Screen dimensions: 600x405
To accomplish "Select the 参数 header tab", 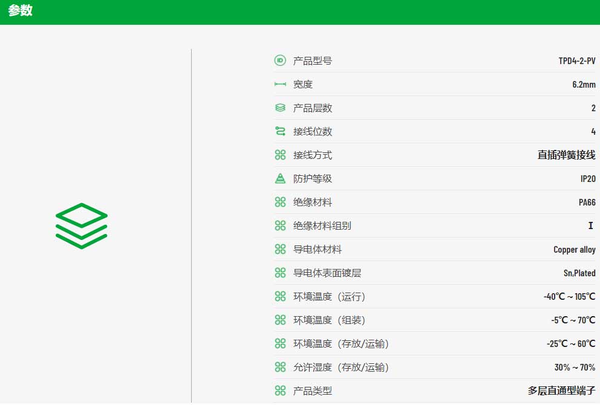I will [x=21, y=10].
